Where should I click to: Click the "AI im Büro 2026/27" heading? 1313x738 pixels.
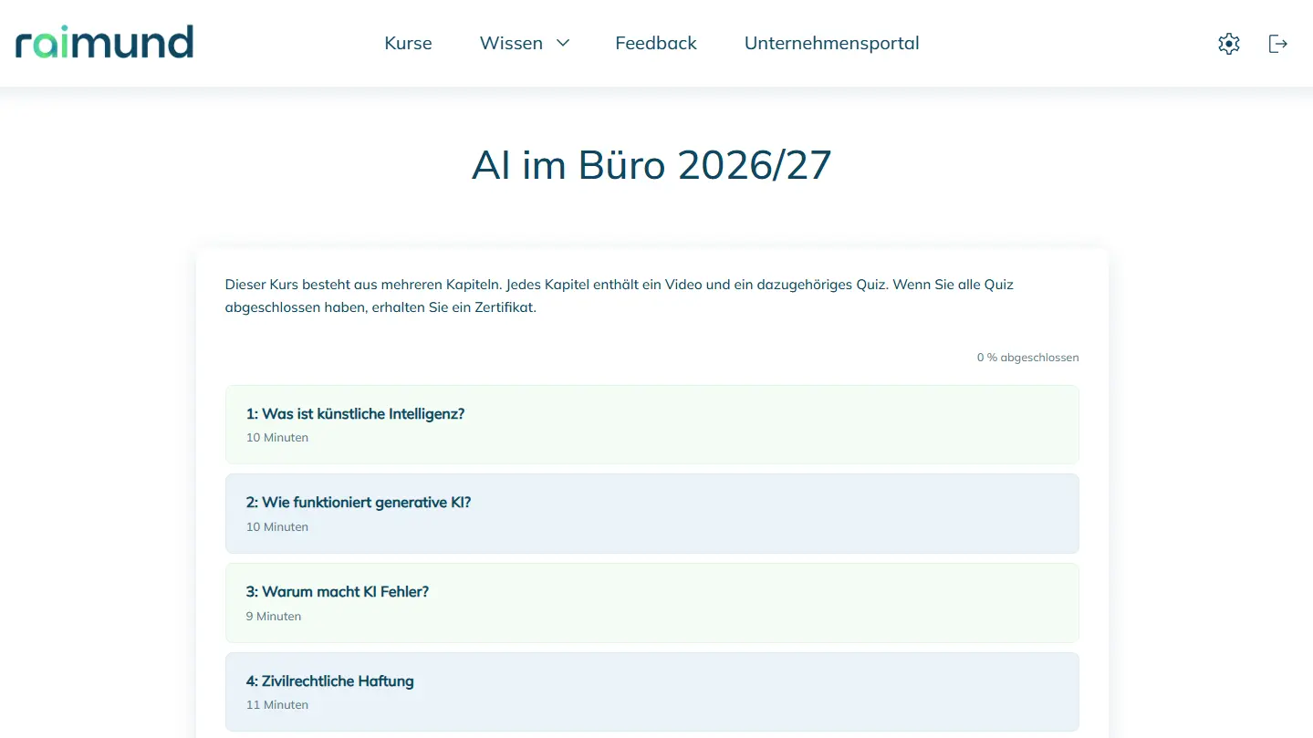[x=651, y=165]
